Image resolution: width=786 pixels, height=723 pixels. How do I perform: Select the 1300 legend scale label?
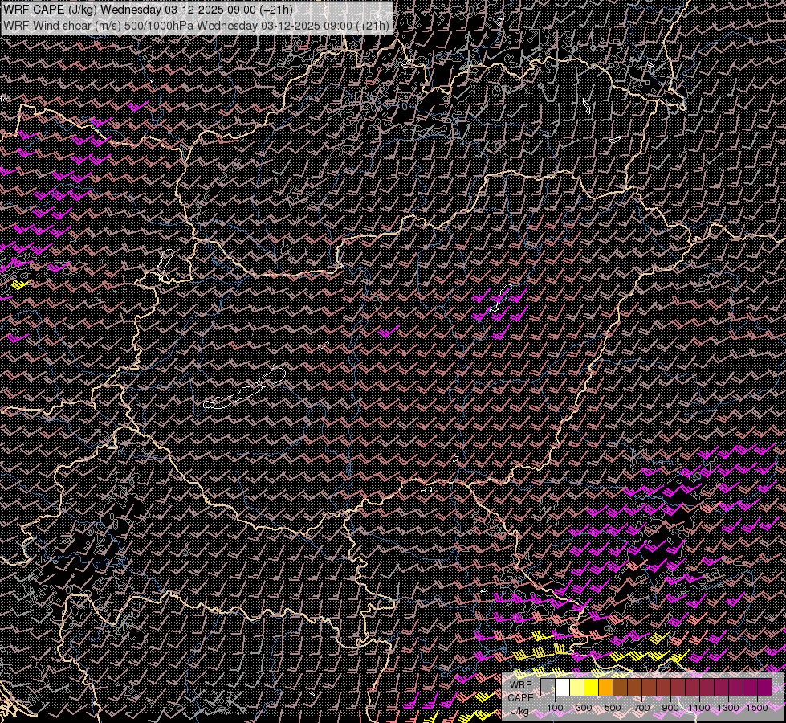point(728,707)
